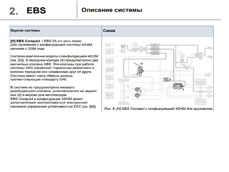Click the rear axle modulator numbered 3
The width and height of the screenshot is (229, 172).
pyautogui.click(x=178, y=86)
